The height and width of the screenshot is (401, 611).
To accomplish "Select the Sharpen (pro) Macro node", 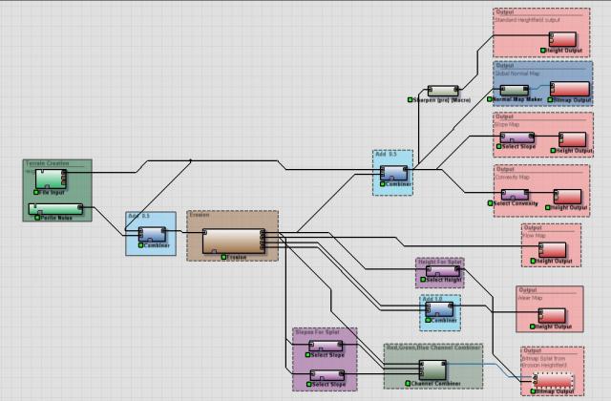I will (443, 91).
